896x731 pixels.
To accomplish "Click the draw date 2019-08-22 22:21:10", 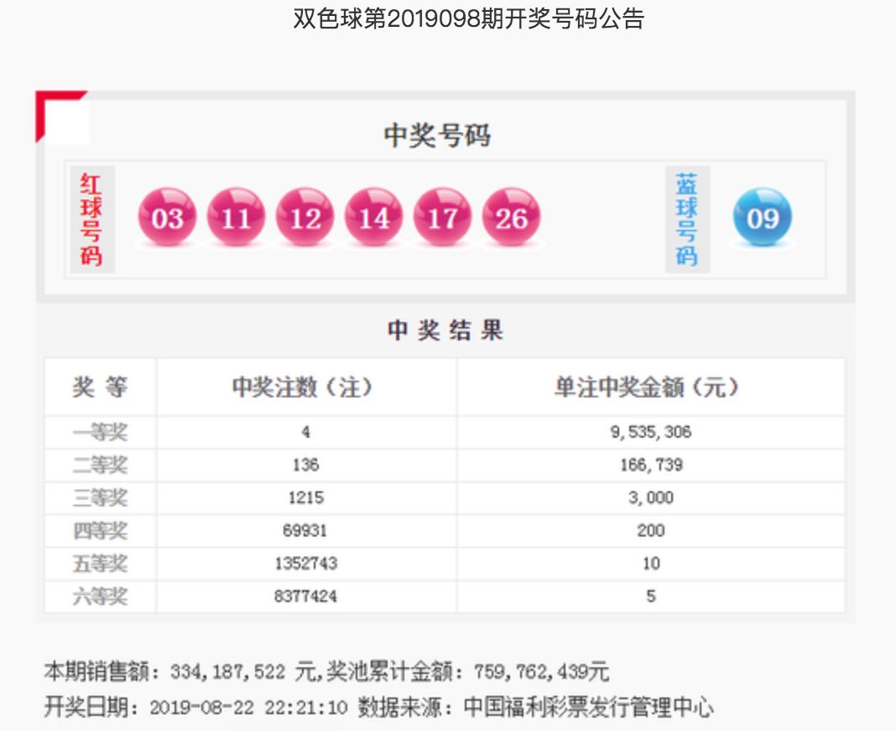I will 248,708.
